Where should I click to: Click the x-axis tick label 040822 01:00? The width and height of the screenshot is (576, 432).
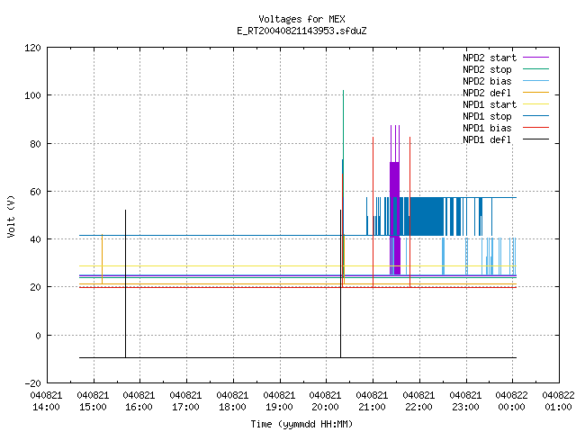[x=558, y=401]
